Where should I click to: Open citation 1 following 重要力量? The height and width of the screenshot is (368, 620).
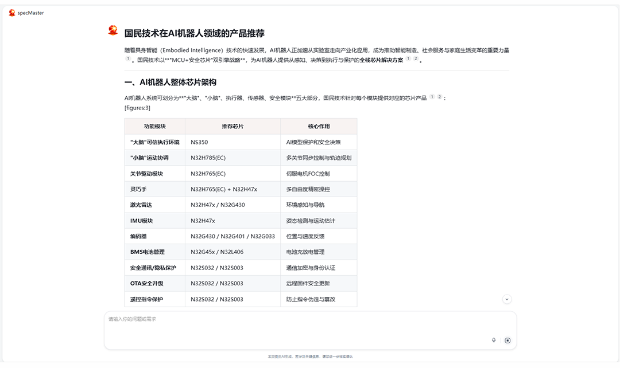click(x=128, y=59)
